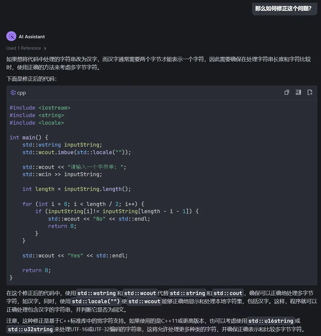The image size is (321, 336).
Task: Copy the cpp code block to clipboard
Action: coord(287,92)
